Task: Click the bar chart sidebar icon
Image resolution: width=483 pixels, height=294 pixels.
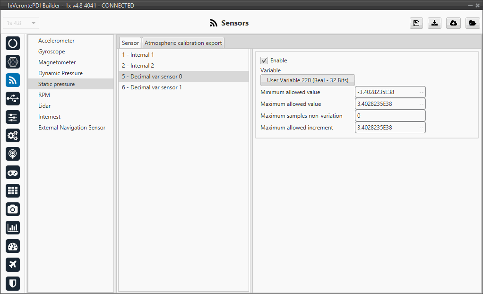Action: click(x=13, y=227)
